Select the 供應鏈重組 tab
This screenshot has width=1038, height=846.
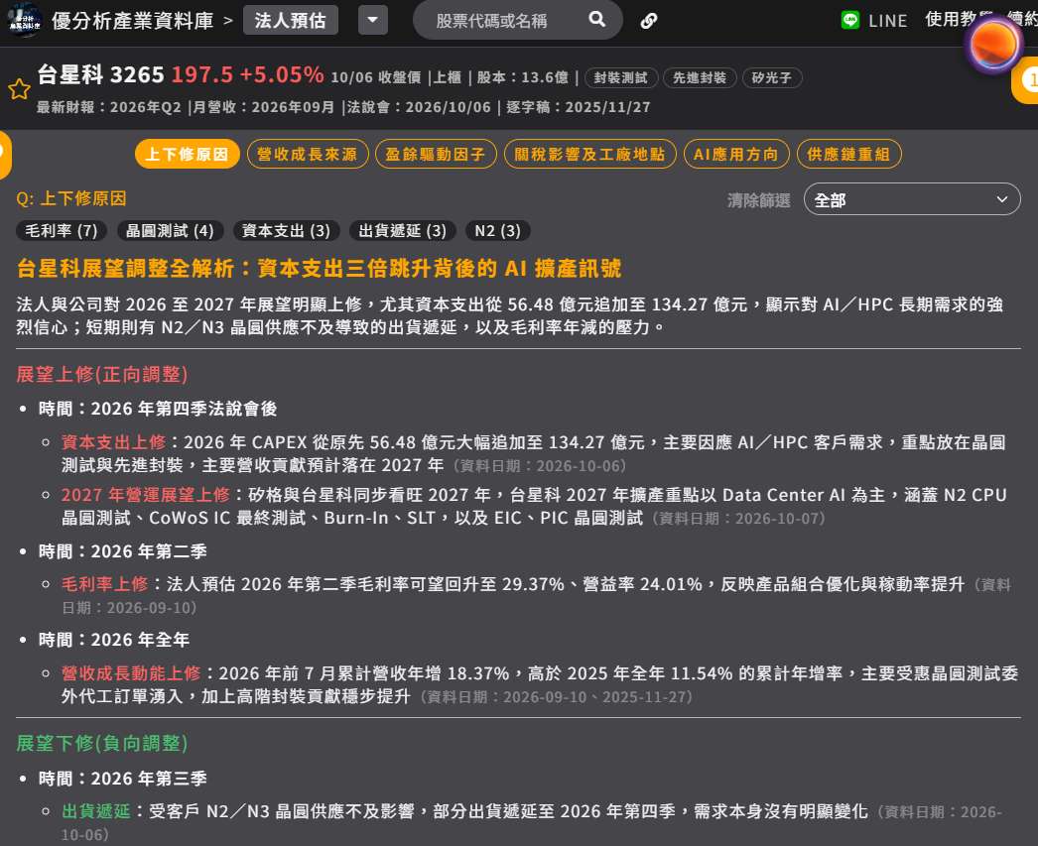pyautogui.click(x=848, y=154)
